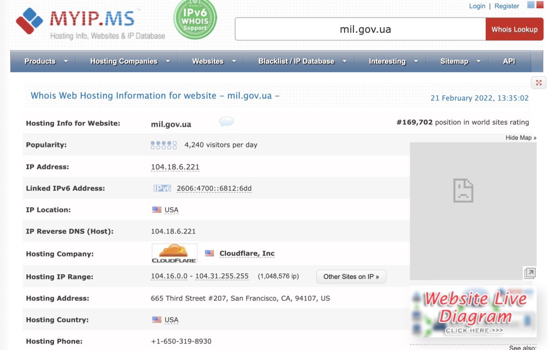Click the Whois Web Hosting Information heading
Screen dimensions: 548x350
[x=155, y=96]
